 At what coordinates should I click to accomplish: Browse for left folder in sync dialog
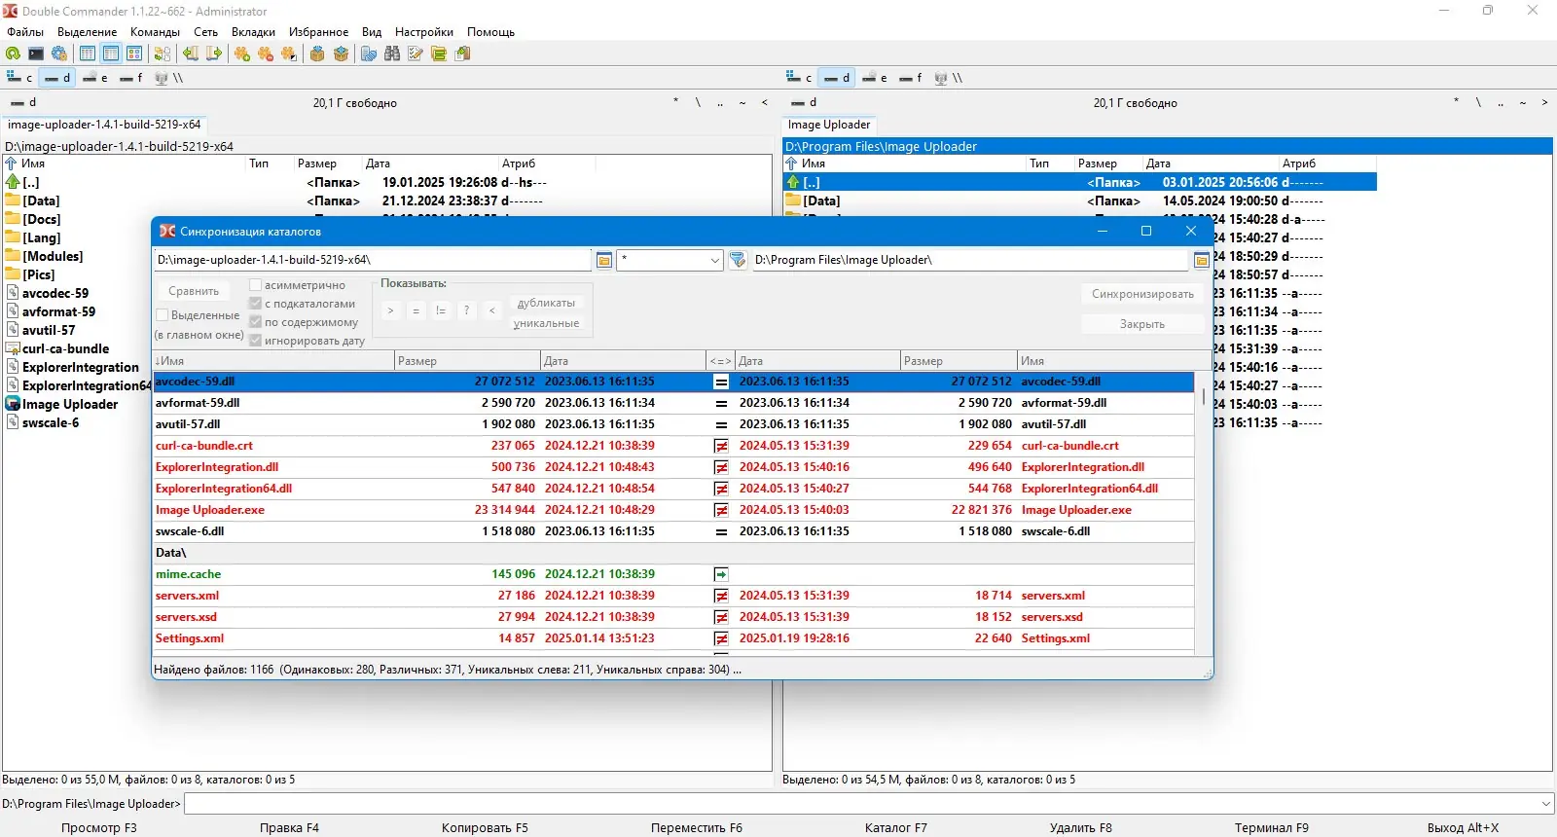604,260
